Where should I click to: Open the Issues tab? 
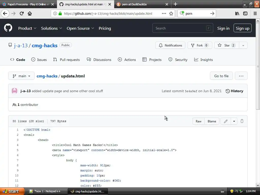click(x=39, y=60)
